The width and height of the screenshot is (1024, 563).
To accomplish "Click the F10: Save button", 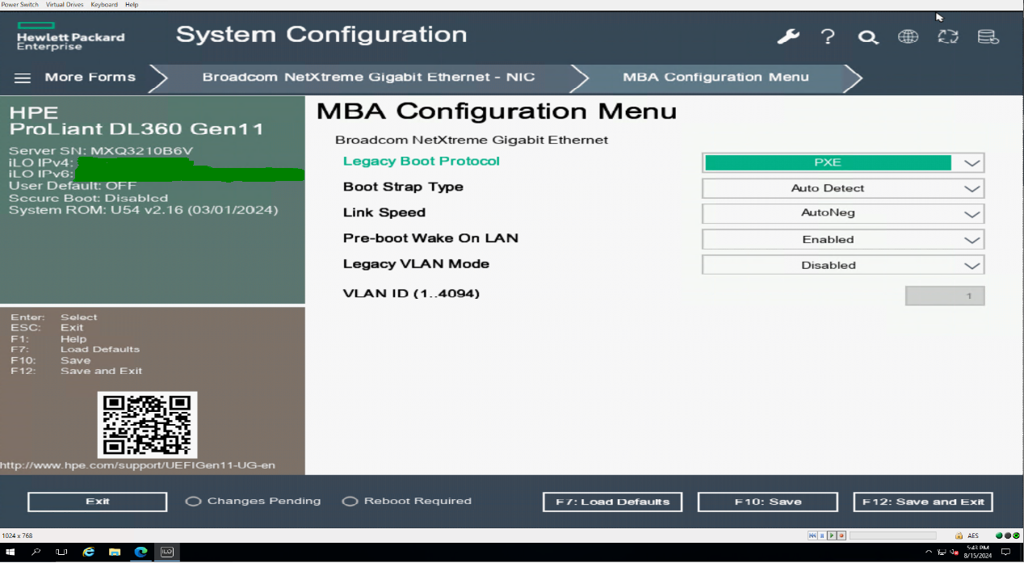I will [x=767, y=502].
